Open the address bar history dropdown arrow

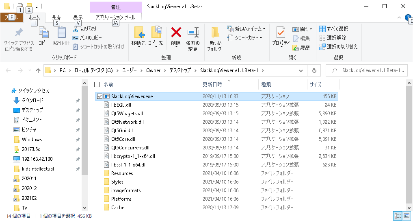coord(301,70)
